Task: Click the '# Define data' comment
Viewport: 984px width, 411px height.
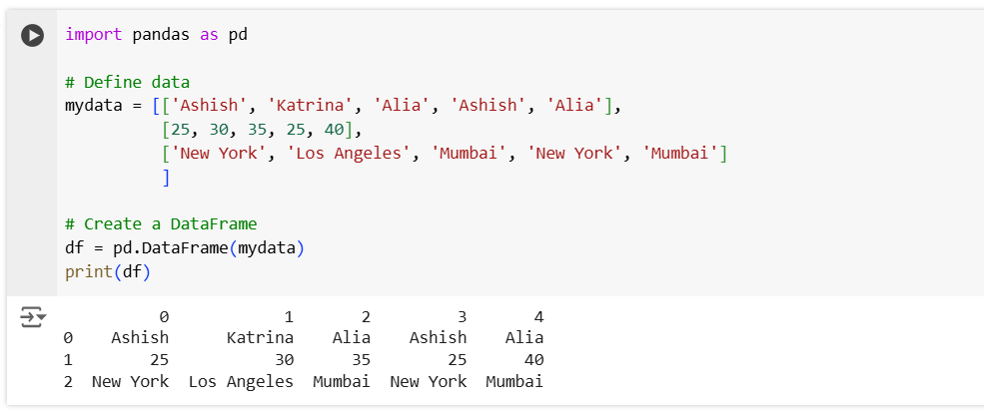Action: click(x=127, y=82)
